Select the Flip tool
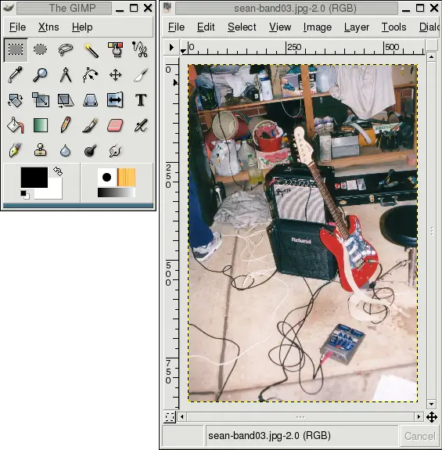442x450 pixels. tap(115, 100)
